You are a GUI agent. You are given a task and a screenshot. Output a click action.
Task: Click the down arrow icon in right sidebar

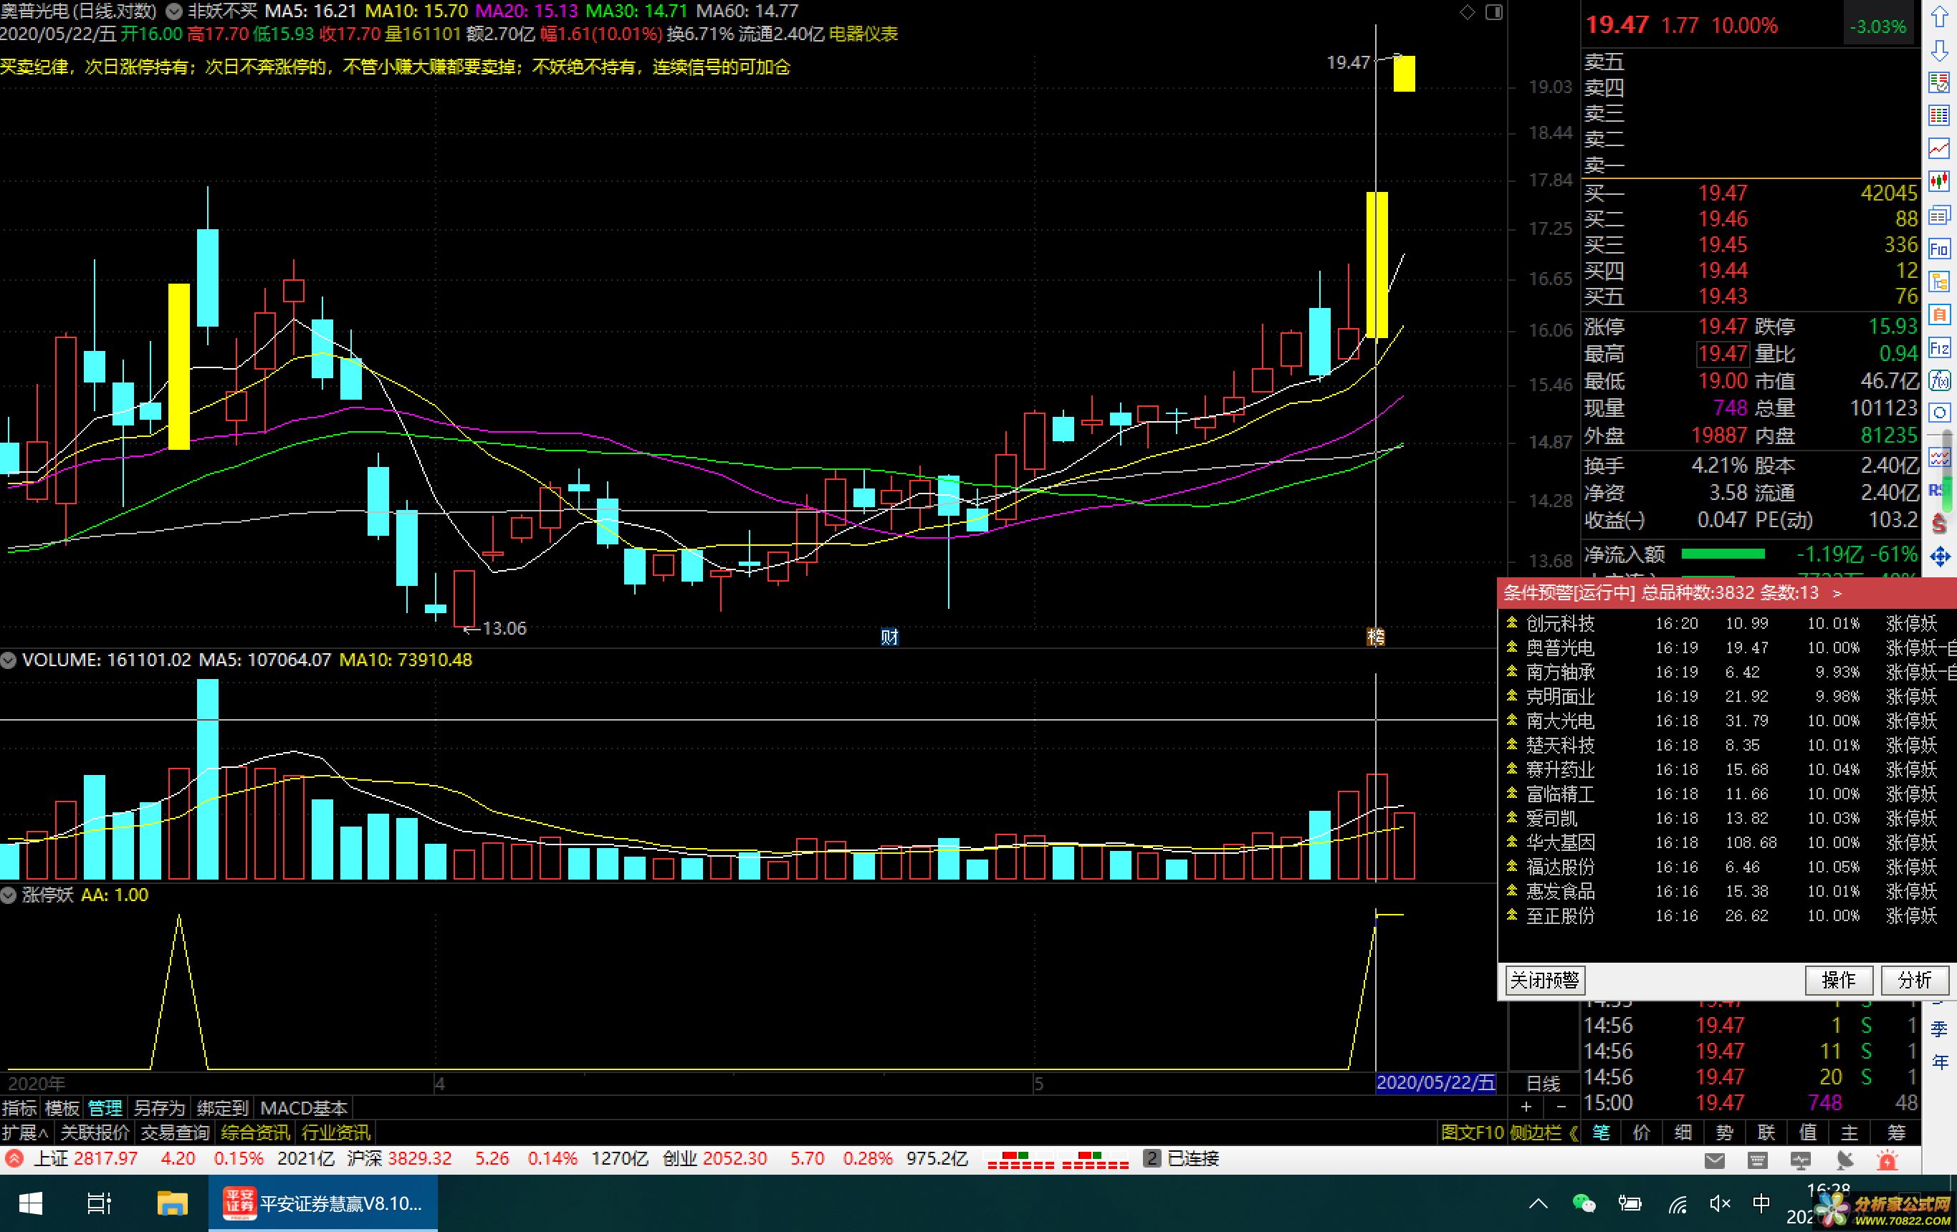(x=1939, y=49)
